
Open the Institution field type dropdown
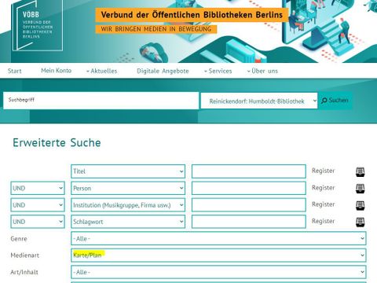click(128, 205)
